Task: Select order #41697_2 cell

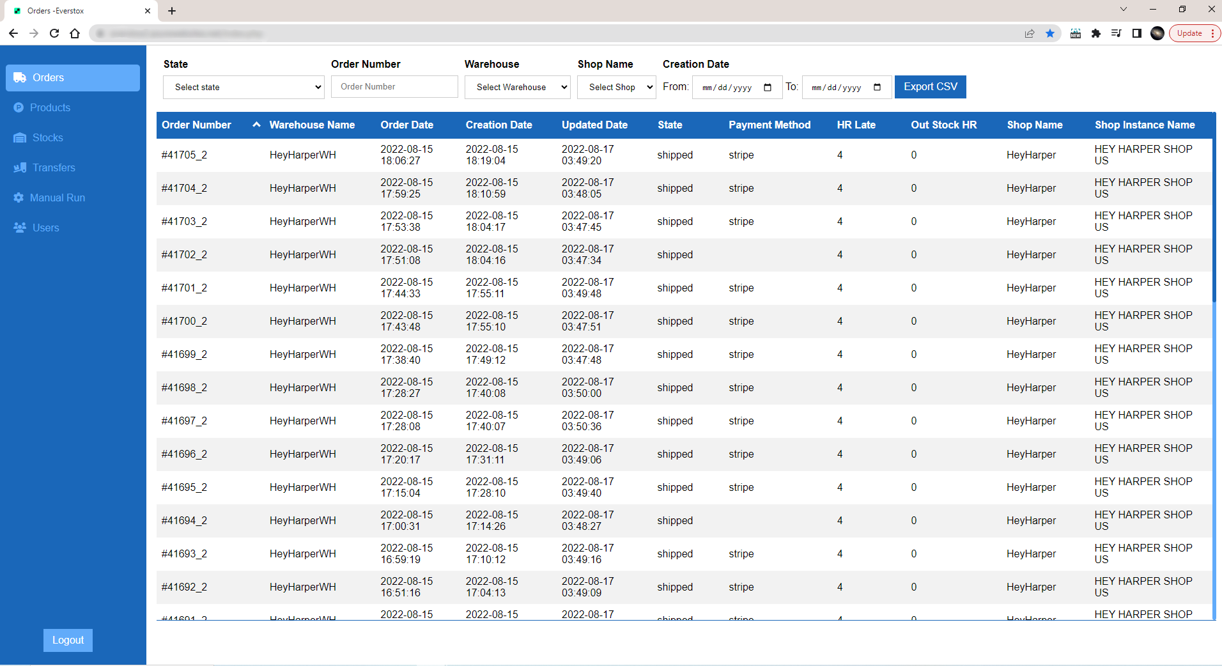Action: pos(184,421)
